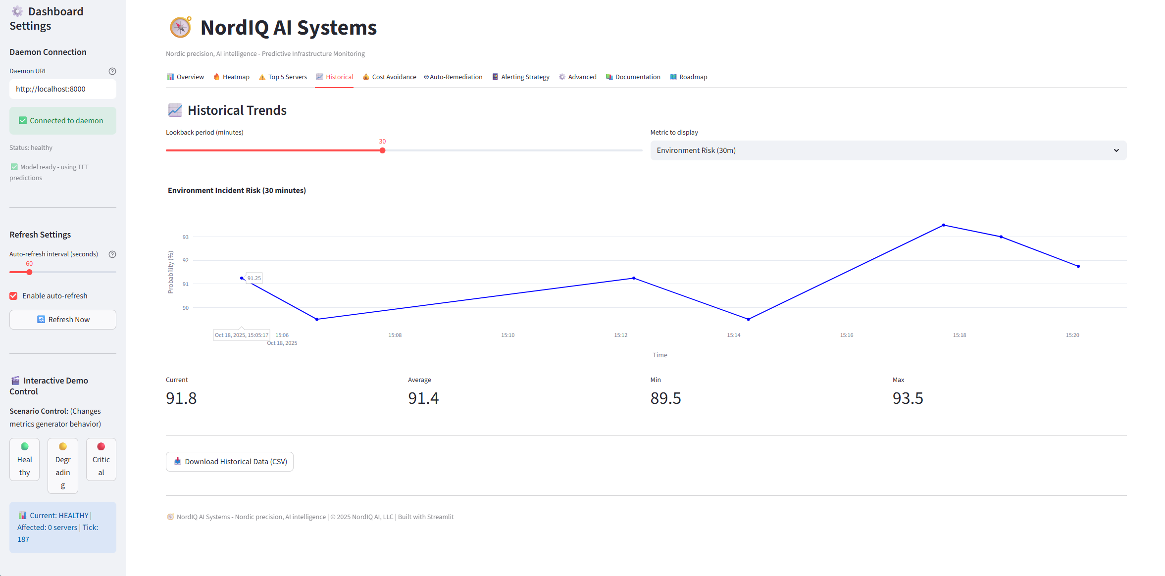1165x576 pixels.
Task: Click the Daemon URL input field
Action: pyautogui.click(x=62, y=89)
